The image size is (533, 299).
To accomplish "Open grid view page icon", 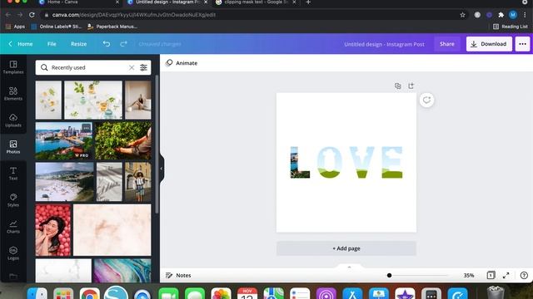I will [491, 275].
